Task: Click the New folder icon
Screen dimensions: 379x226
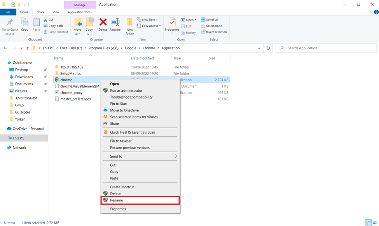Action: [x=130, y=24]
